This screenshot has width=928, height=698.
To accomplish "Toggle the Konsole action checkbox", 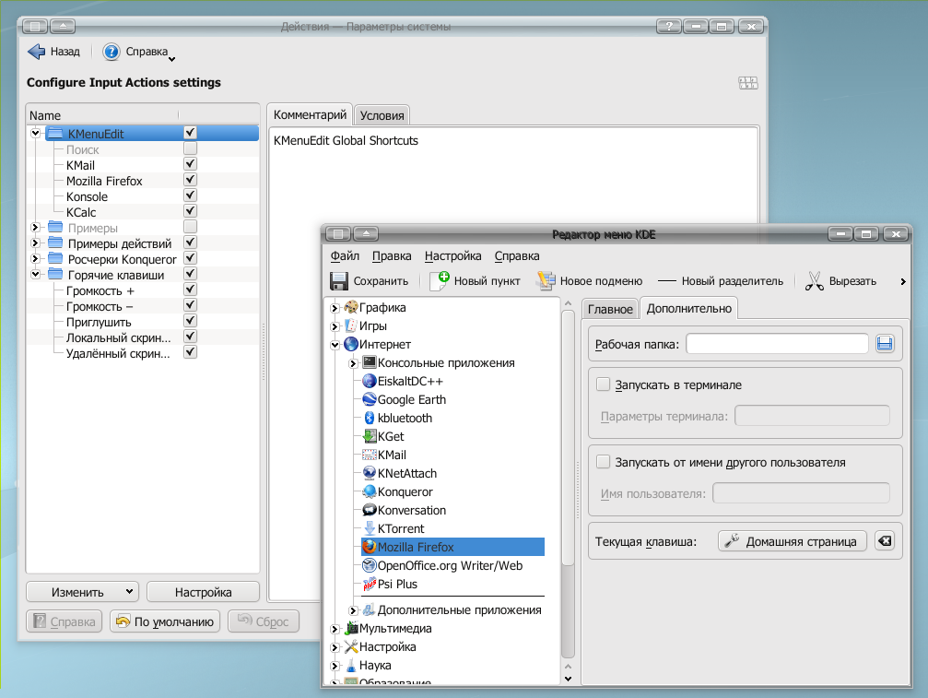I will pos(190,195).
